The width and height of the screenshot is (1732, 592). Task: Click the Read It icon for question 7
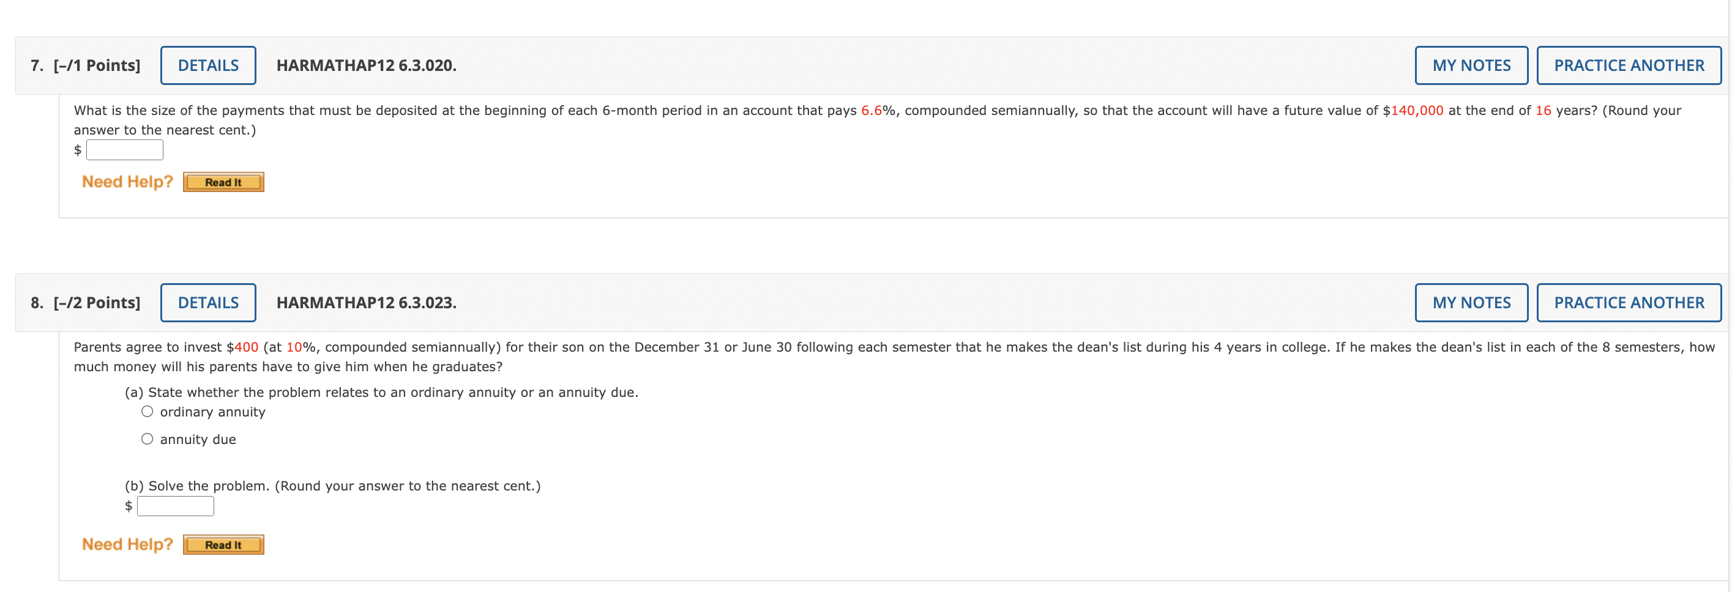[x=223, y=182]
